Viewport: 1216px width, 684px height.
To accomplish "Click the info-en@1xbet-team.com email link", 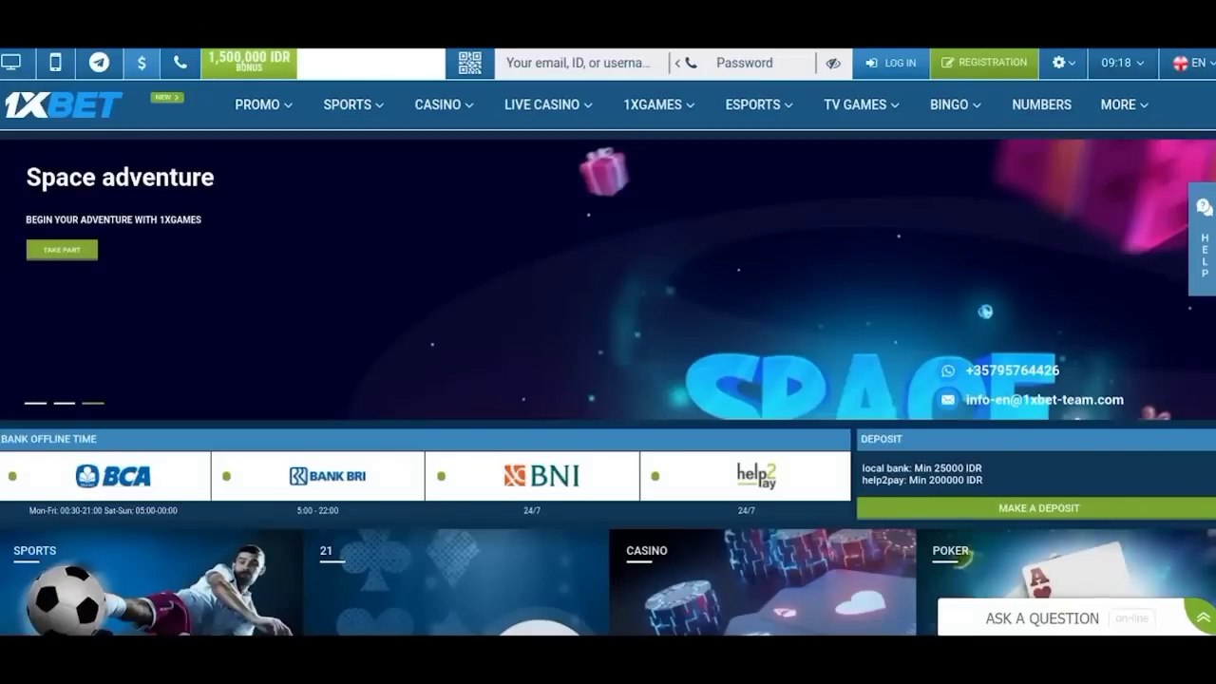I will coord(1044,400).
